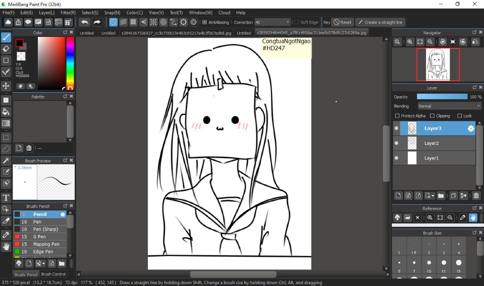
Task: Activate the rectangular Select tool
Action: point(6,137)
